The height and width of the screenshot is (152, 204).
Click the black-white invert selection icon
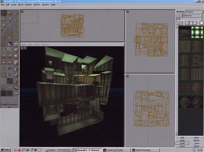(x=10, y=44)
